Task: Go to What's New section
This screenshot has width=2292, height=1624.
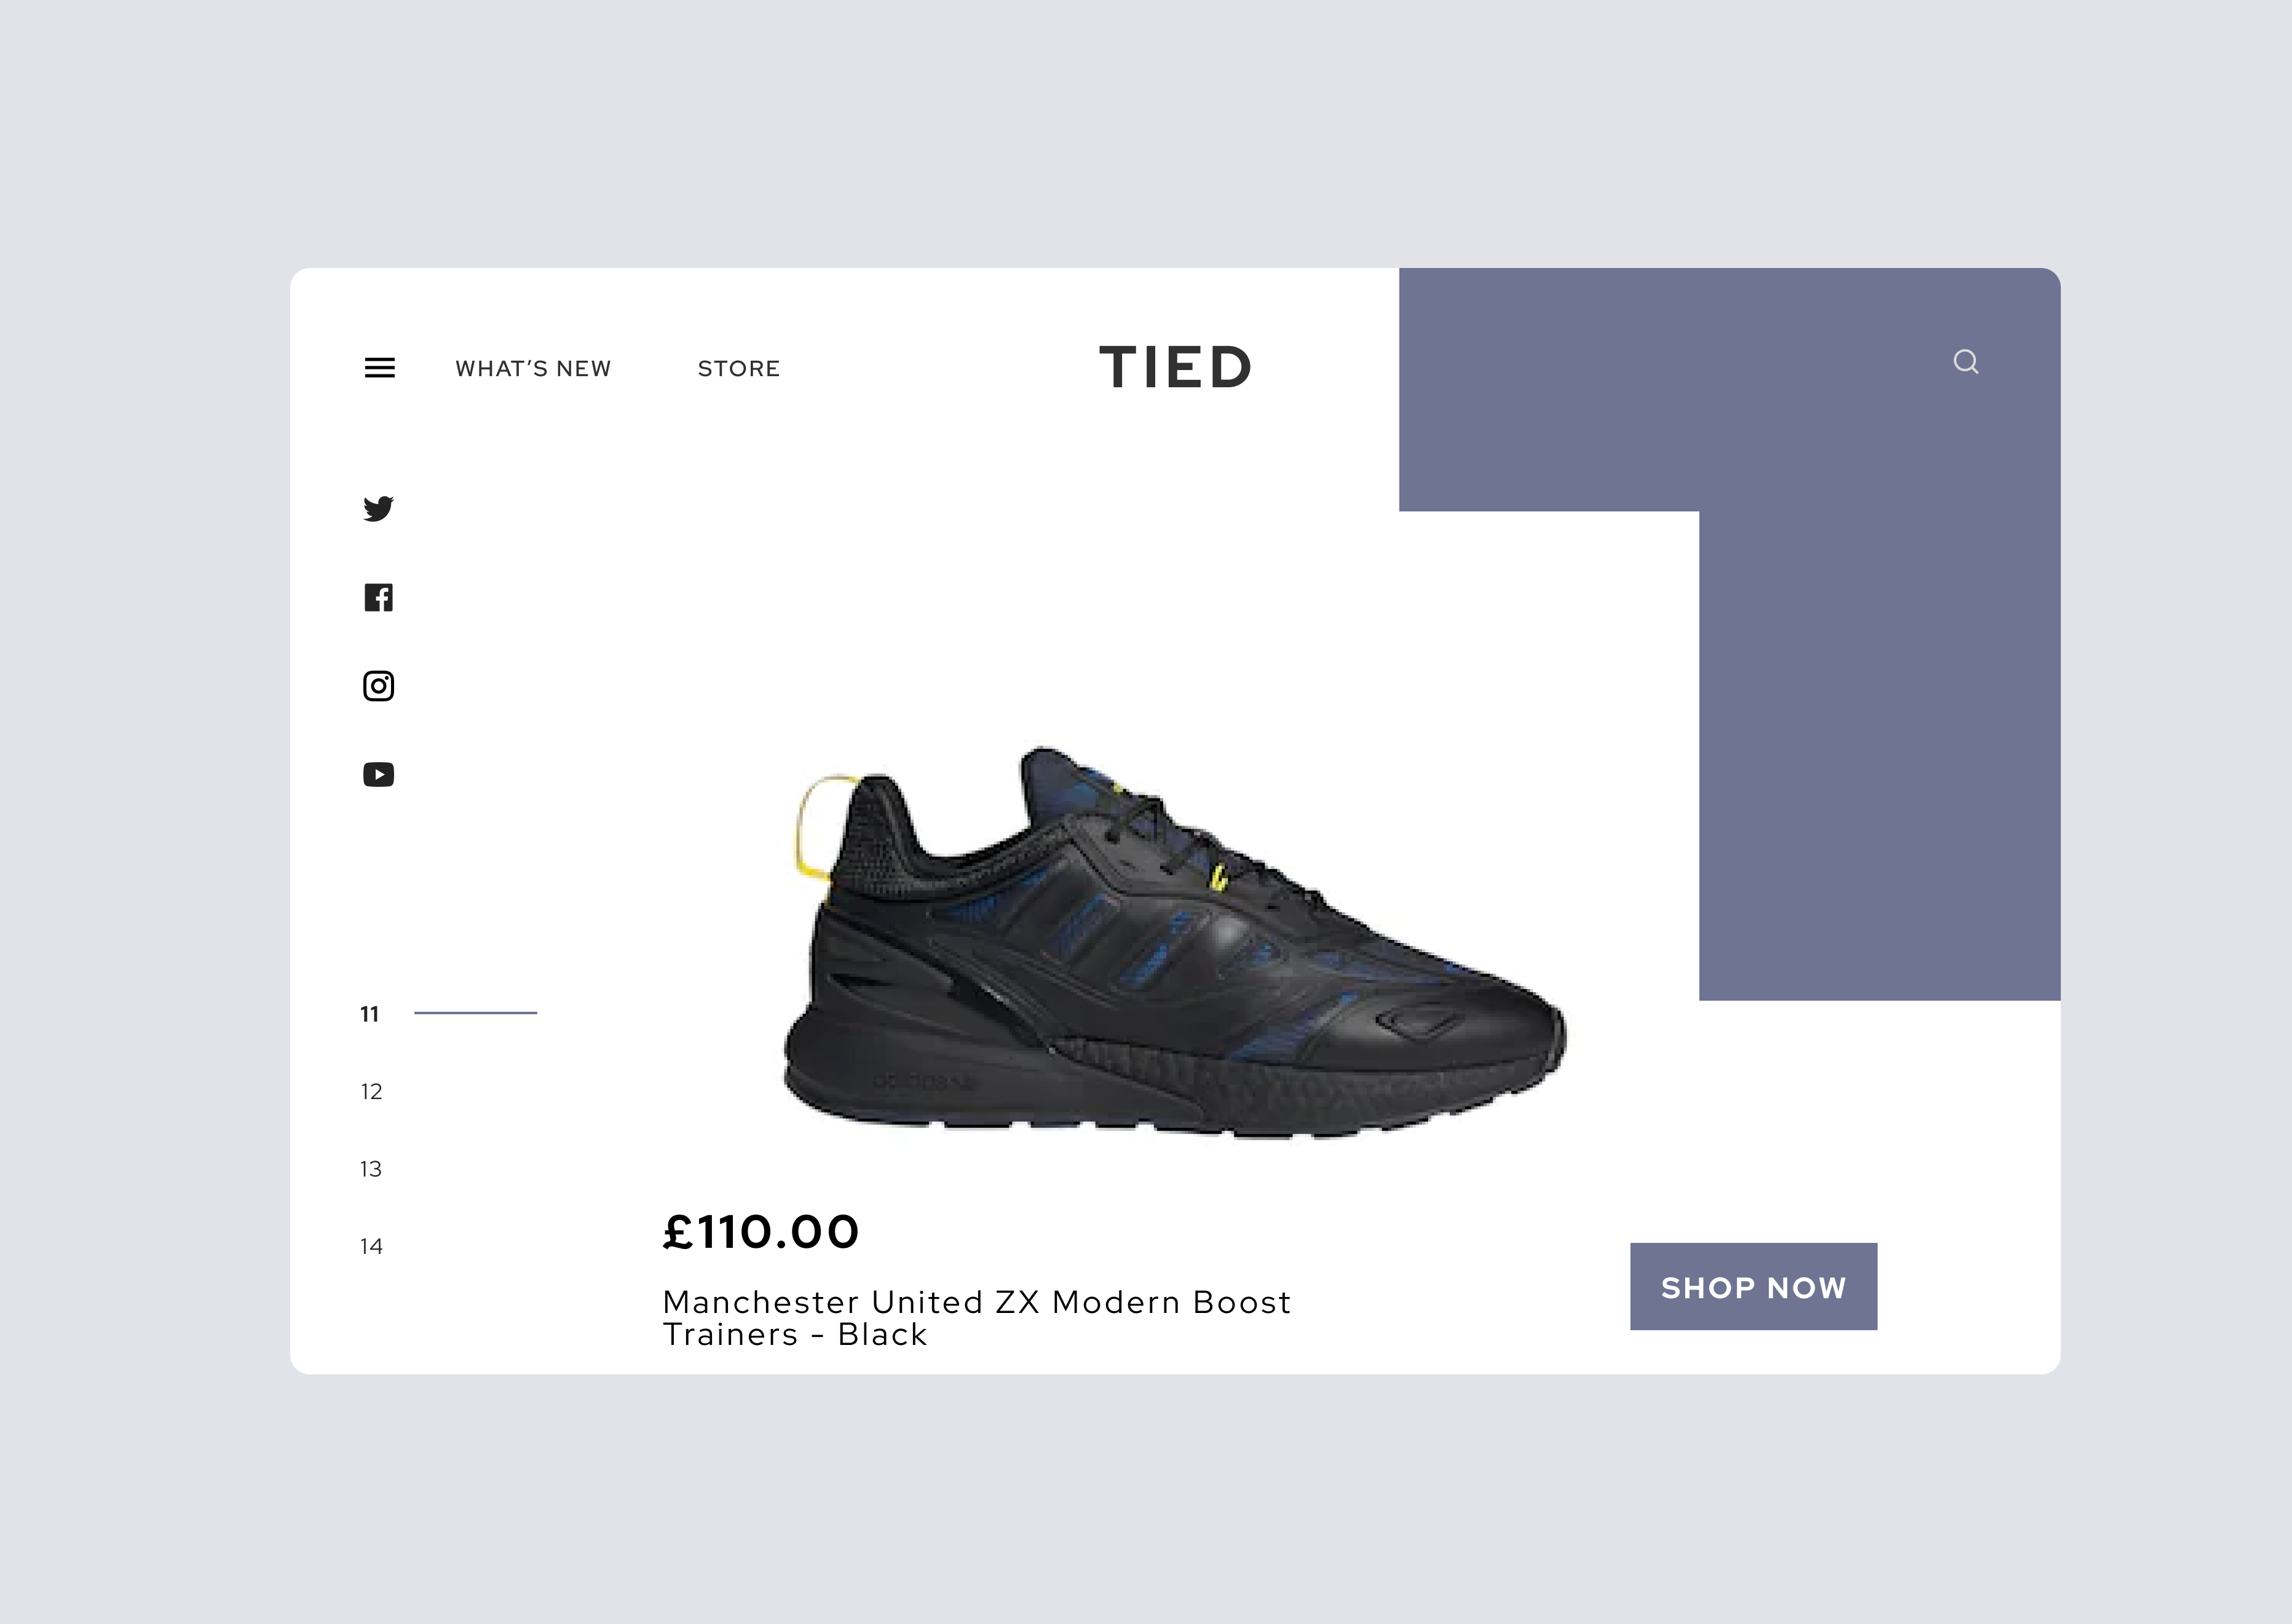Action: tap(533, 369)
